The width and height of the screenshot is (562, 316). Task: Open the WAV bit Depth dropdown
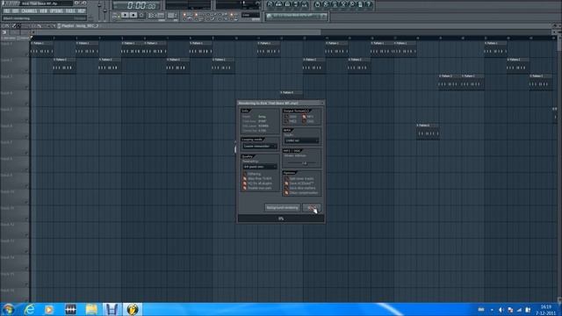point(301,140)
